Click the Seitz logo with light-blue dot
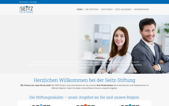Viewport: 169px width, 106px height. (x=40, y=105)
